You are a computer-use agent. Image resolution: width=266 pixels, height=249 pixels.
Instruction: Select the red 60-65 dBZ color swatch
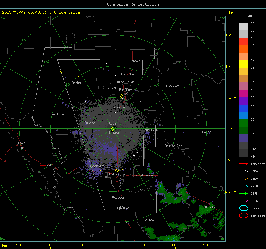click(244, 42)
